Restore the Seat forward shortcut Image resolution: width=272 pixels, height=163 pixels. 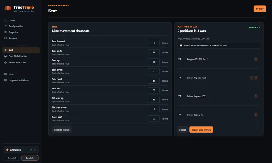click(x=165, y=43)
